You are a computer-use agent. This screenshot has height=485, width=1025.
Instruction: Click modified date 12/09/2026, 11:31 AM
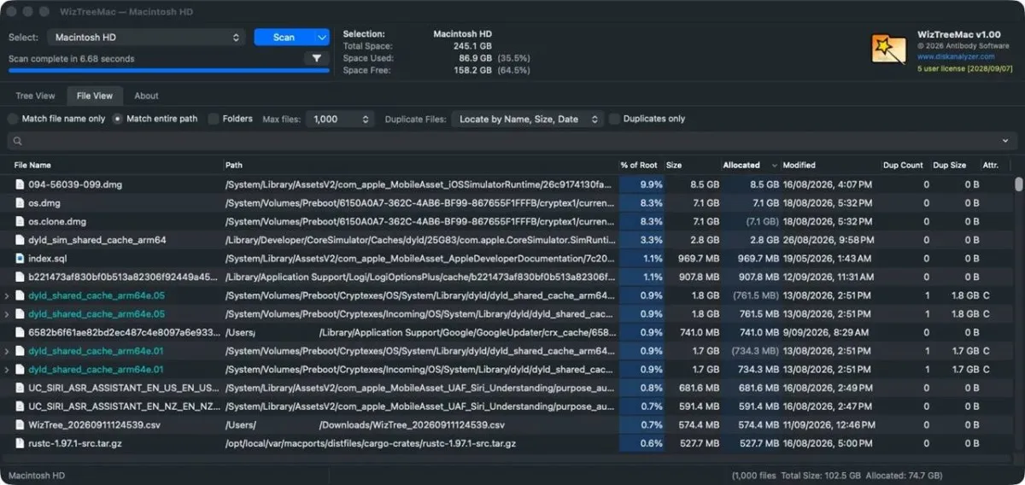click(x=828, y=277)
